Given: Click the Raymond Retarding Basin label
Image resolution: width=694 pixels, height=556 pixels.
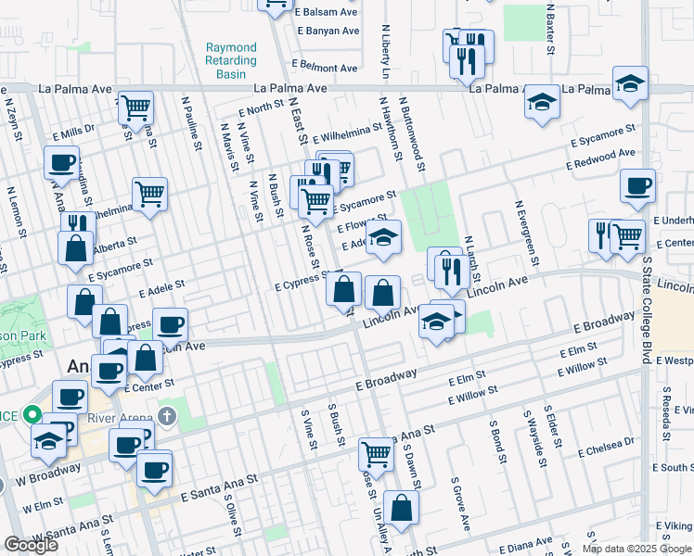Looking at the screenshot, I should (x=231, y=60).
